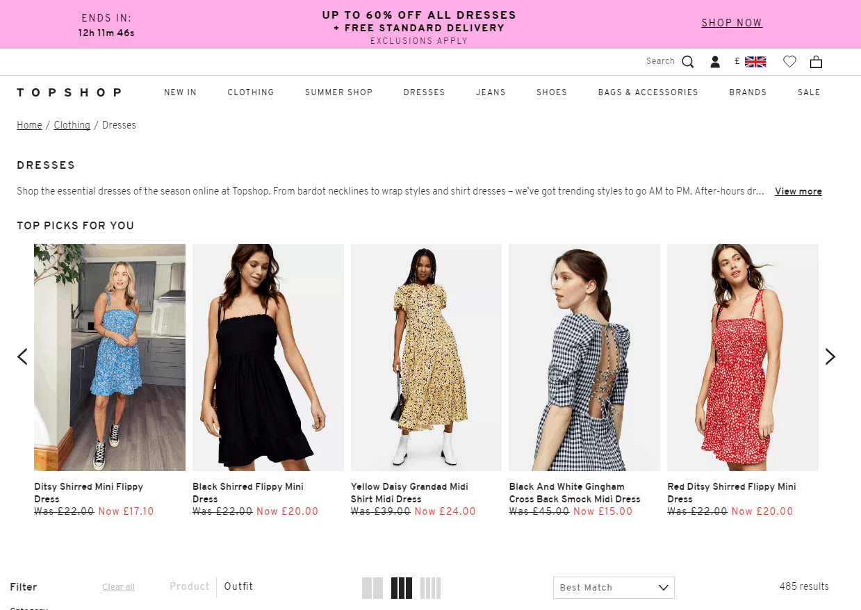The height and width of the screenshot is (610, 861).
Task: Open the Jeans menu
Action: [491, 92]
